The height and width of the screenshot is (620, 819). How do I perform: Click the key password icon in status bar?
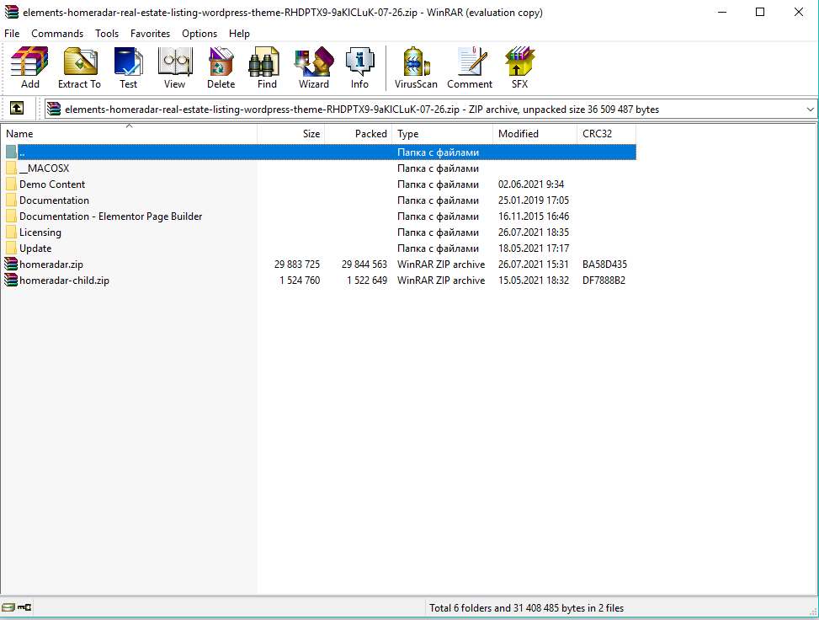[x=24, y=607]
